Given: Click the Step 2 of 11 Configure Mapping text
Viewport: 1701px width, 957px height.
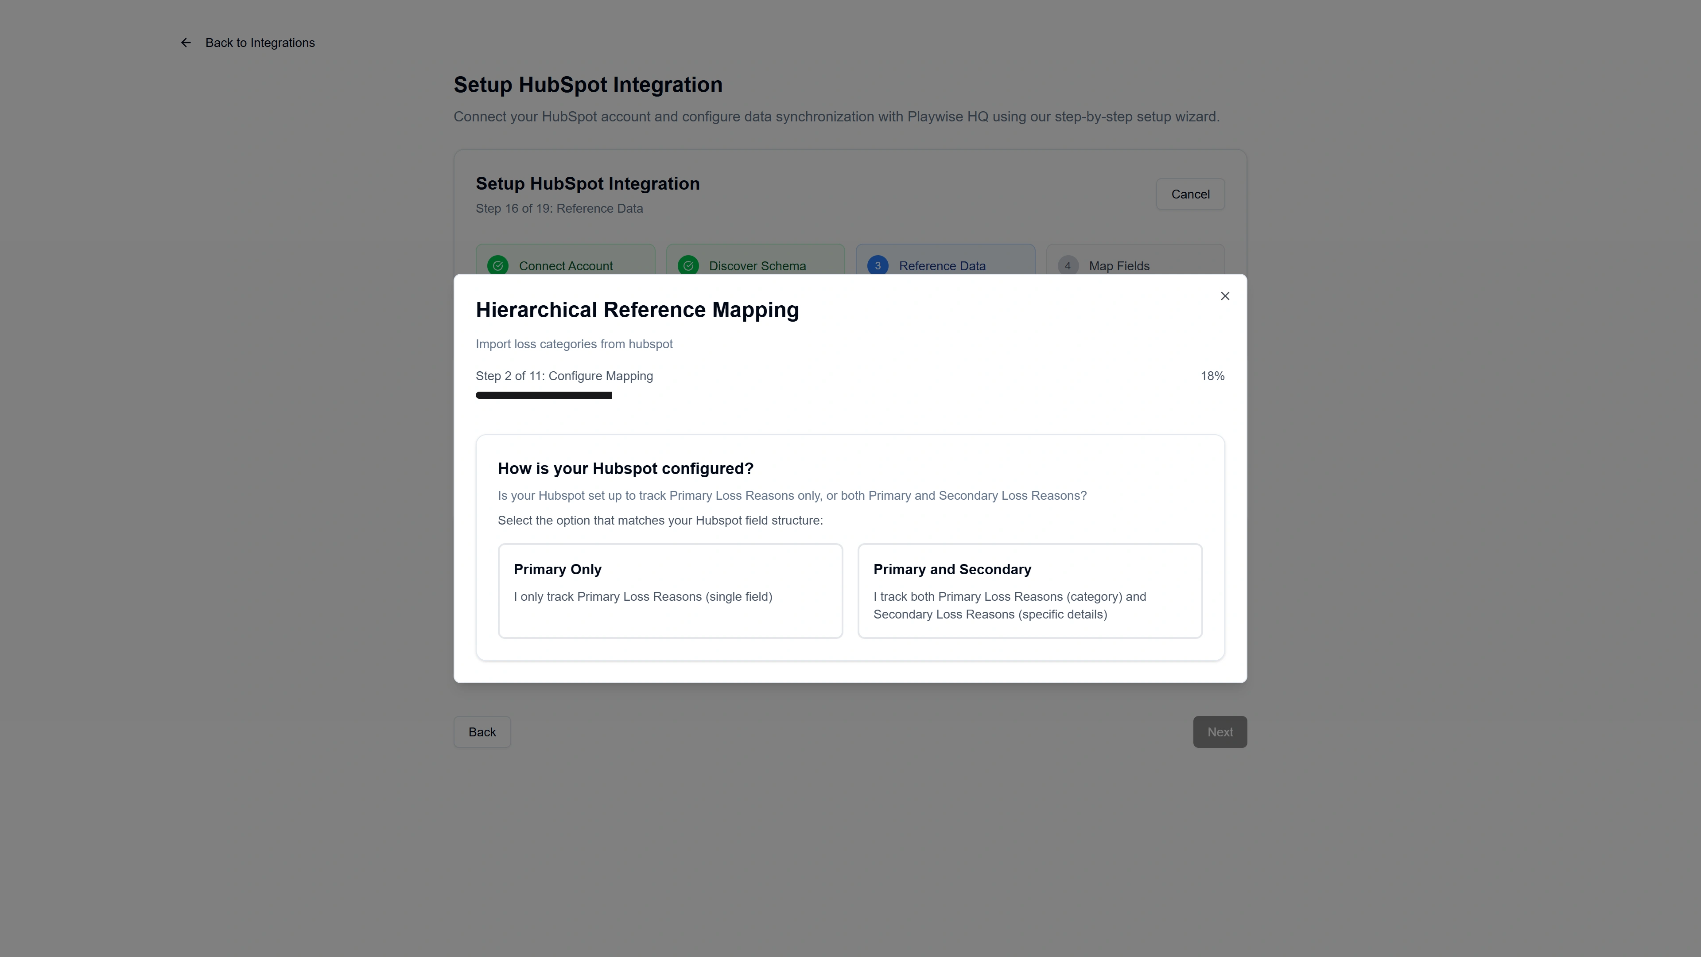Looking at the screenshot, I should (564, 376).
